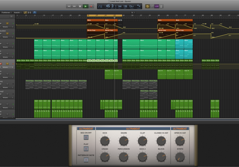Enable the purple count-in button
This screenshot has height=167, width=239.
(x=157, y=6)
